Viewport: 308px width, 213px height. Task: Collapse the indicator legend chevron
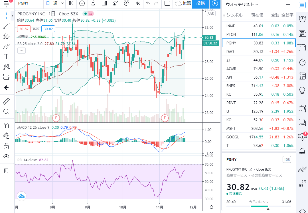pos(21,51)
